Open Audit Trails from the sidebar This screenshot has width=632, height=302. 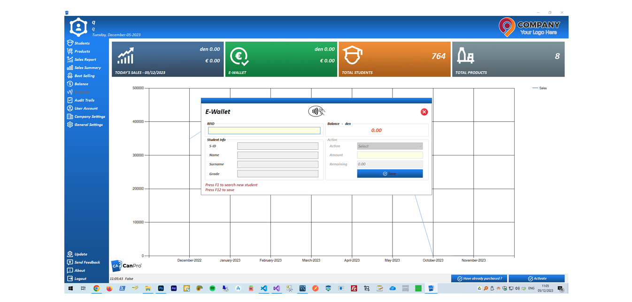click(x=84, y=100)
